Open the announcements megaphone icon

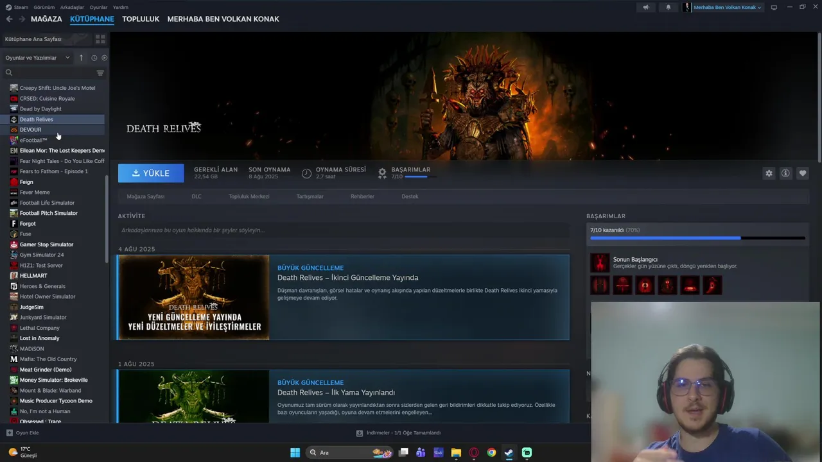tap(646, 7)
